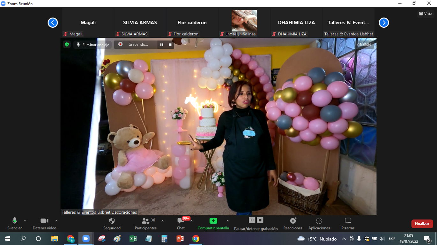The width and height of the screenshot is (437, 245).
Task: Open PowerPoint from the Windows taskbar
Action: (180, 239)
